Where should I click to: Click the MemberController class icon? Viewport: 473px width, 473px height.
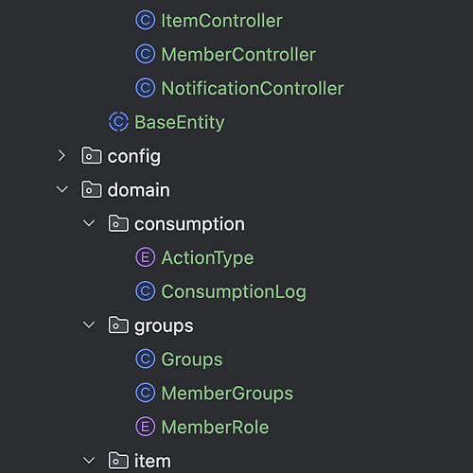[x=146, y=54]
